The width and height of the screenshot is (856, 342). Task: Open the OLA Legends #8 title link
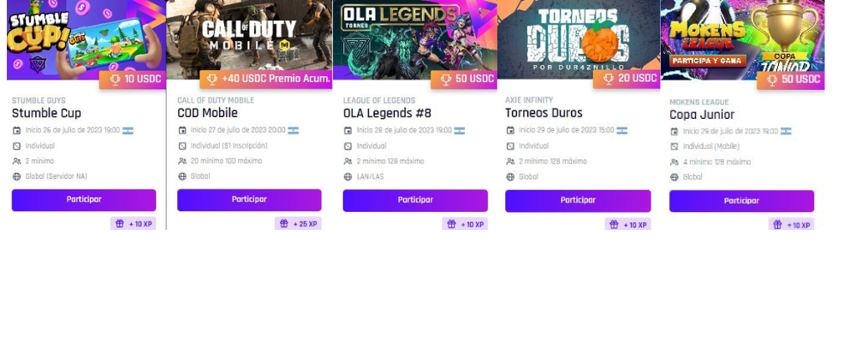point(387,114)
